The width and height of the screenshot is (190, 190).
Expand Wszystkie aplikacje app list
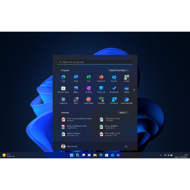tap(118, 70)
